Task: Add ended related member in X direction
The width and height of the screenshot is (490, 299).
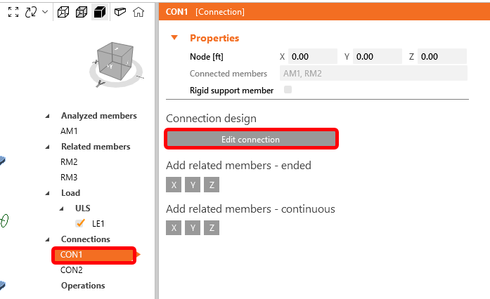Action: click(x=174, y=185)
